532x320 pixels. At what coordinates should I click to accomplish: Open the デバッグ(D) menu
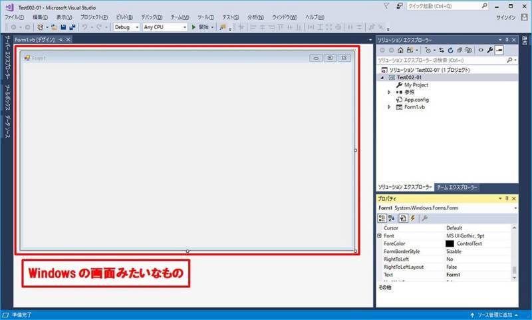pos(152,17)
